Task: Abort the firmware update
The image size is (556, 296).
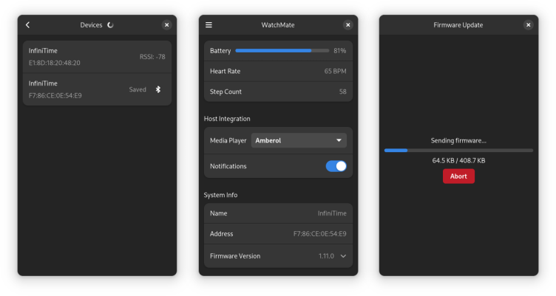Action: [x=458, y=176]
